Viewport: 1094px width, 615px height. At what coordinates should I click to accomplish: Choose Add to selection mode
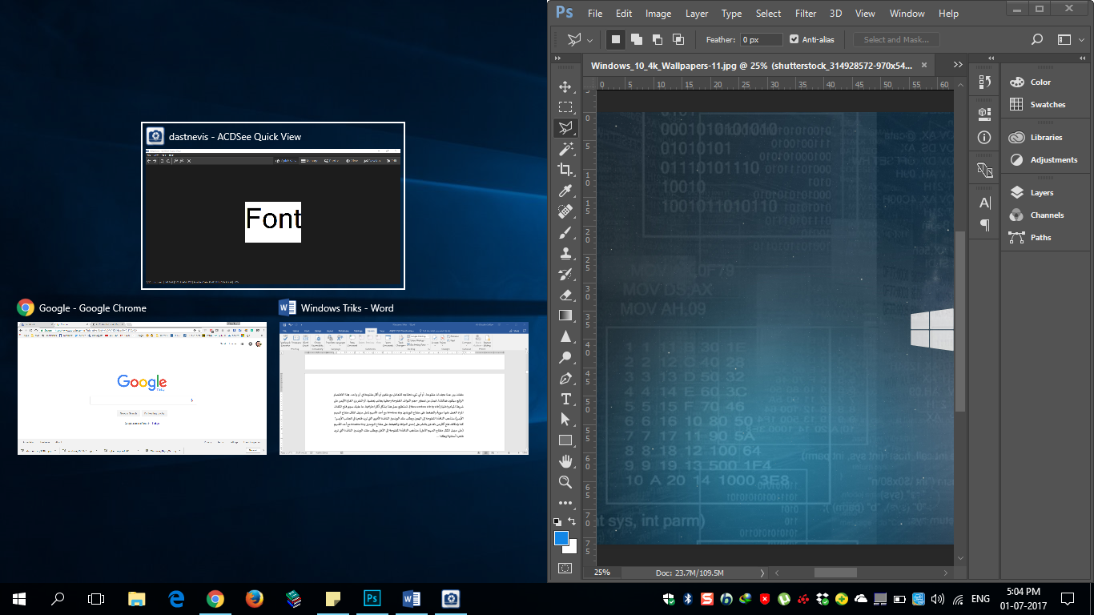(637, 39)
